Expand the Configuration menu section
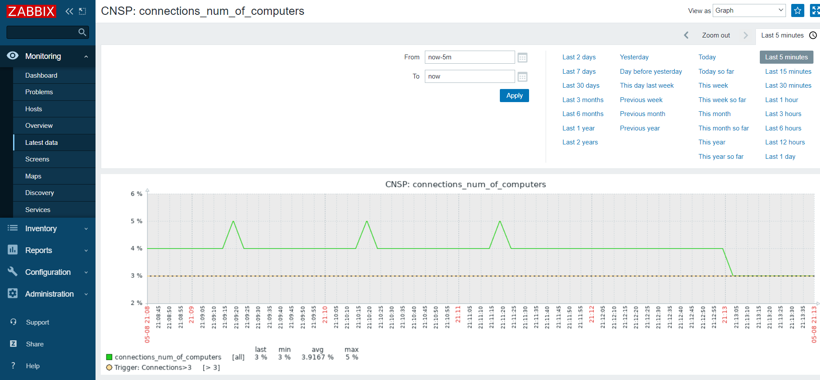The height and width of the screenshot is (380, 820). pyautogui.click(x=48, y=272)
